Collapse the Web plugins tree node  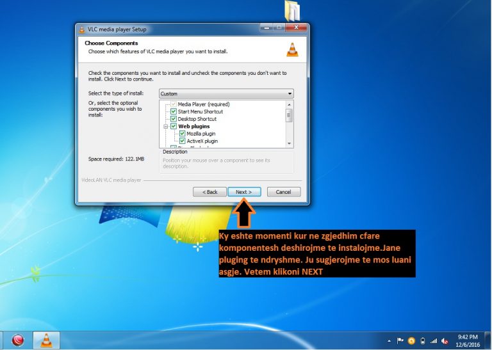pos(166,127)
